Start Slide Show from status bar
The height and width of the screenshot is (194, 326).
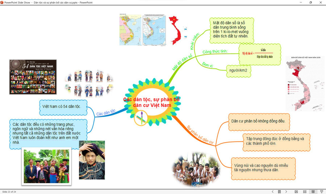point(321,191)
